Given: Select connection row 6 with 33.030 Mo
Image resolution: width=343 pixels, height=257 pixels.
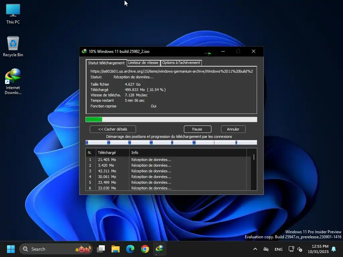Looking at the screenshot, I should (x=166, y=188).
